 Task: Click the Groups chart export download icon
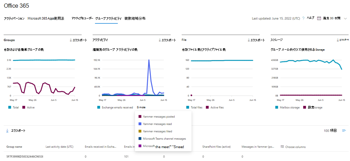click(71, 40)
